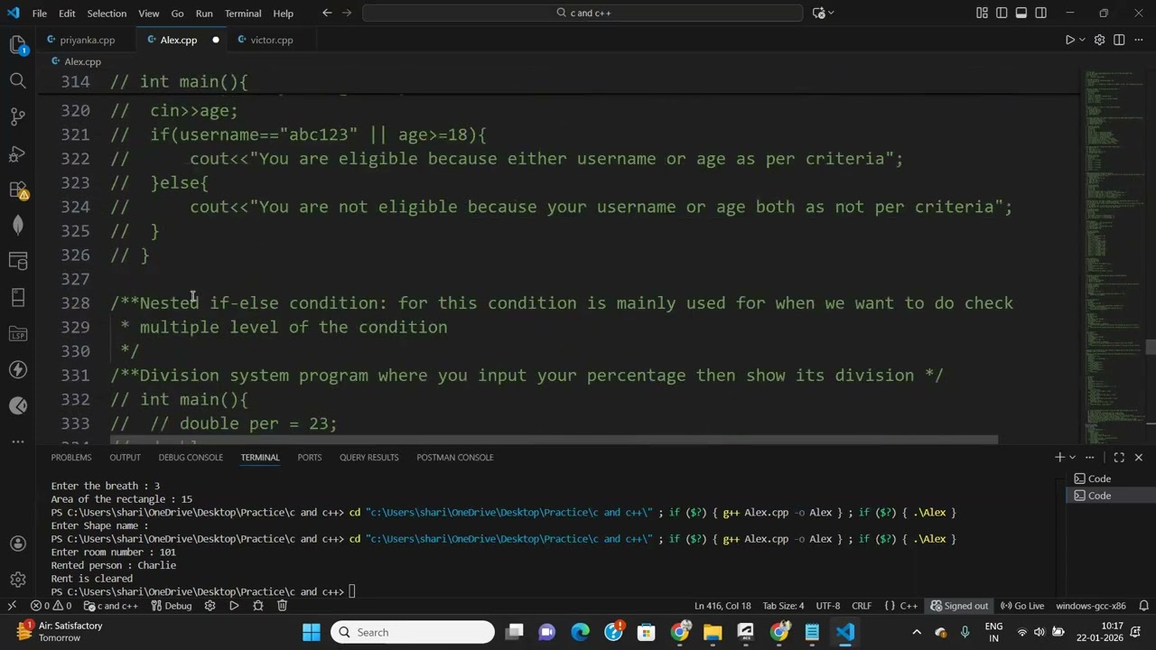
Task: Click Ln 416, Col 18 go-to-line
Action: click(x=722, y=606)
